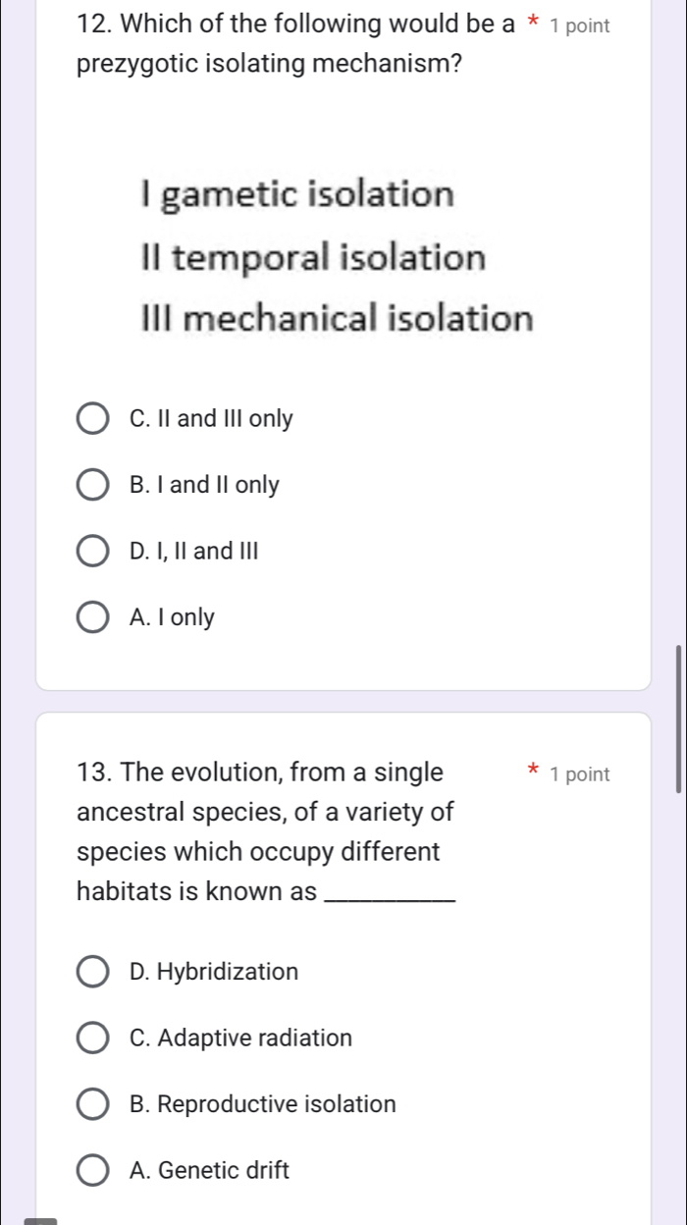Click the "I gametic isolation" image text
Viewport: 687px width, 1225px height.
[296, 194]
